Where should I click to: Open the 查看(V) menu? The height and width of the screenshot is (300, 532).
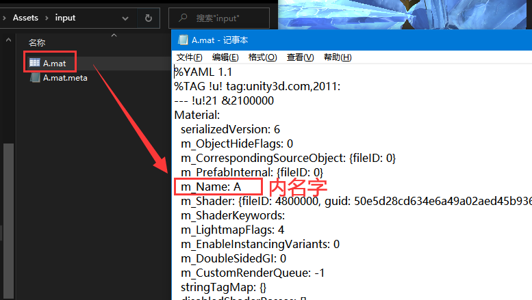pyautogui.click(x=299, y=57)
